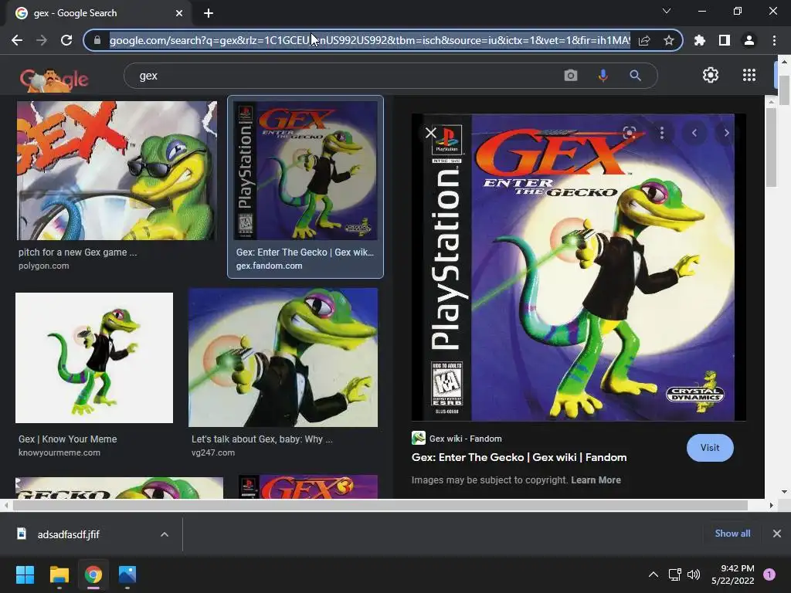Click the Learn More copyright link
This screenshot has width=791, height=593.
point(596,480)
